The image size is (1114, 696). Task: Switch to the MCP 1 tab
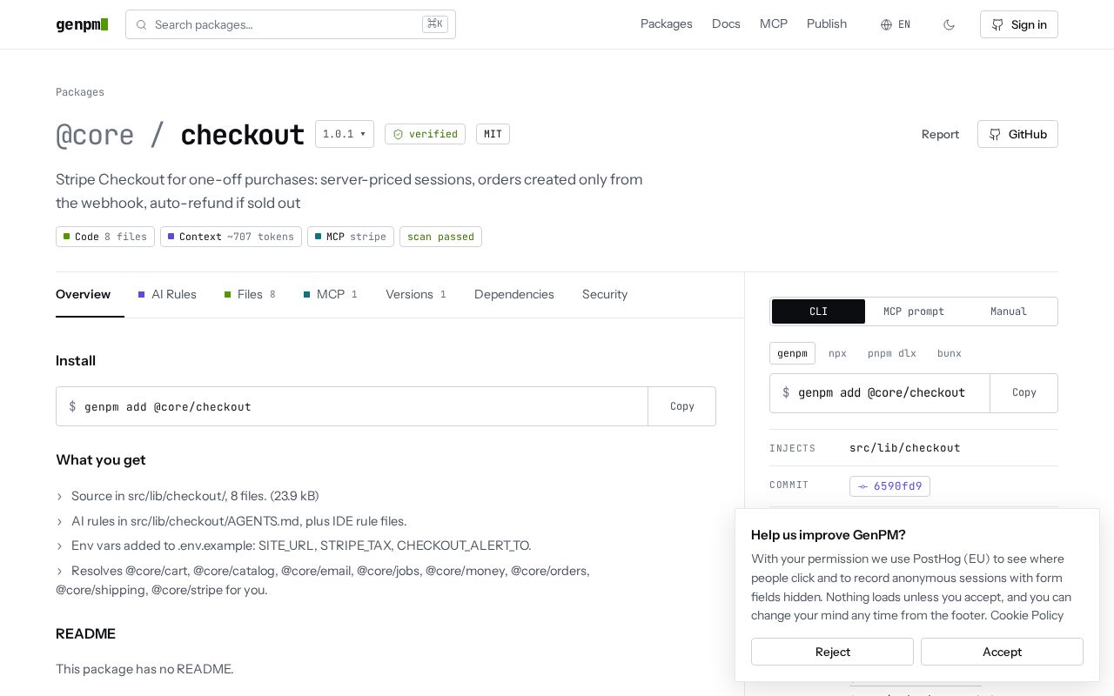coord(331,294)
